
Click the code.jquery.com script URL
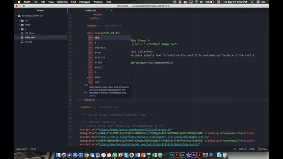coord(134,129)
